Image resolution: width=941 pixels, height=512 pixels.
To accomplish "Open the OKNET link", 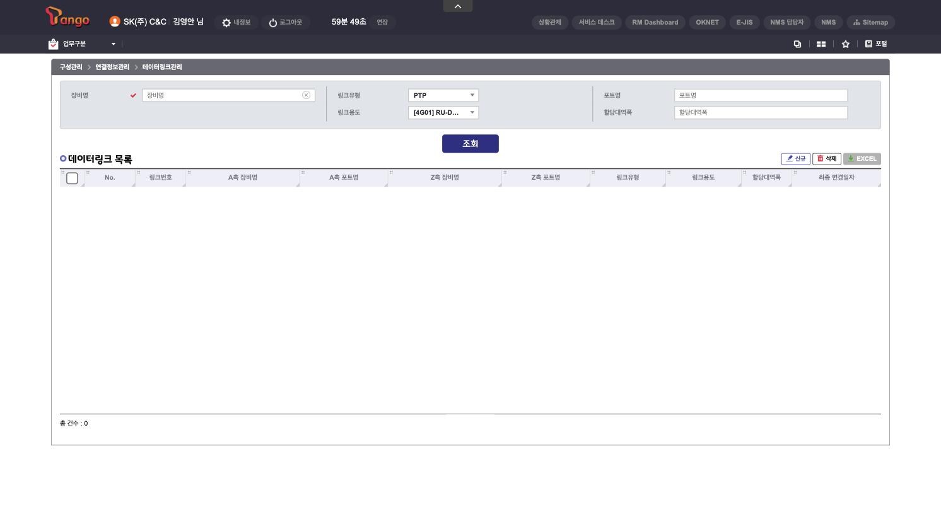I will click(x=708, y=22).
